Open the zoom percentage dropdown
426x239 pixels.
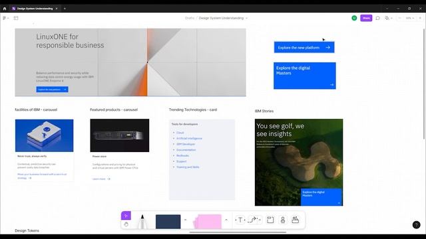pos(410,18)
